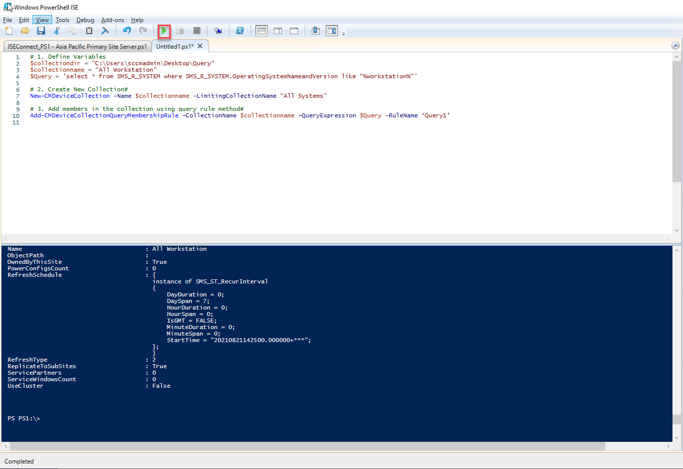This screenshot has height=469, width=683.
Task: Open a script via folder icon
Action: click(25, 31)
